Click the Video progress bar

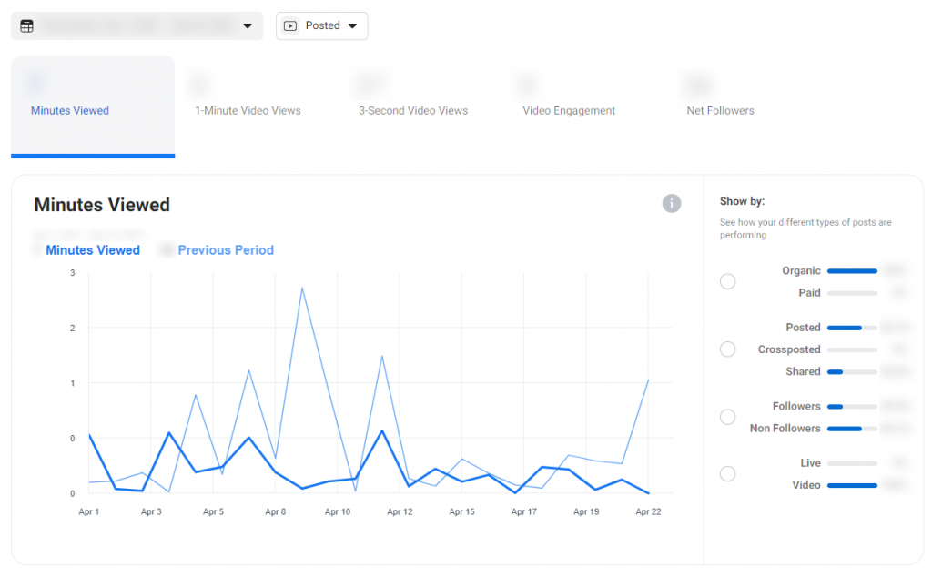(x=852, y=485)
